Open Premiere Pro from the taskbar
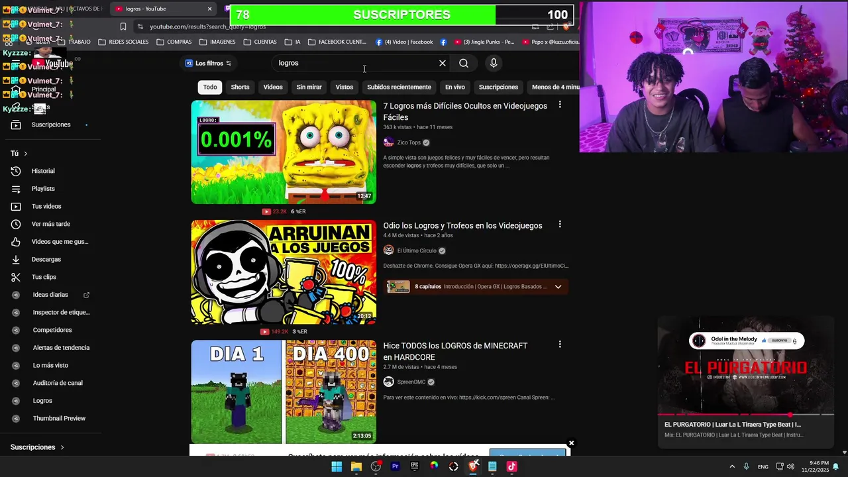Screen dimensions: 848x477 (396, 466)
